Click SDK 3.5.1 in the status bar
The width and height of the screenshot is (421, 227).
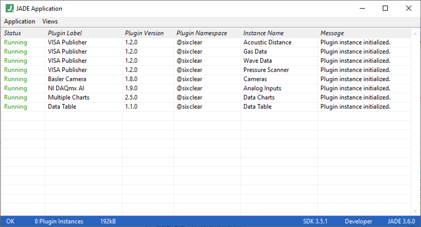coord(315,221)
